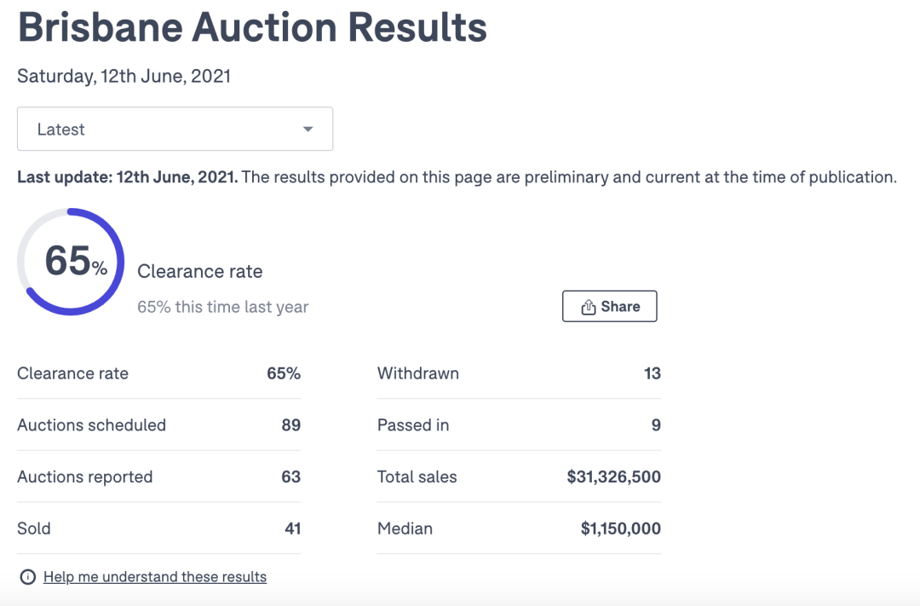The height and width of the screenshot is (606, 920).
Task: Click the 'Auctions scheduled' row label
Action: tap(92, 425)
